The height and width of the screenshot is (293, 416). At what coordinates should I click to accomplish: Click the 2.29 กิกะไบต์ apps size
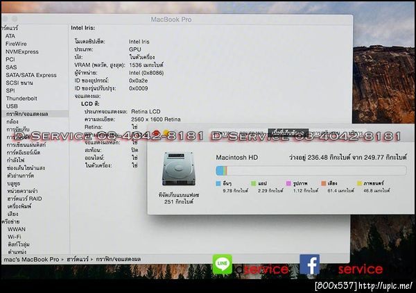pyautogui.click(x=270, y=191)
